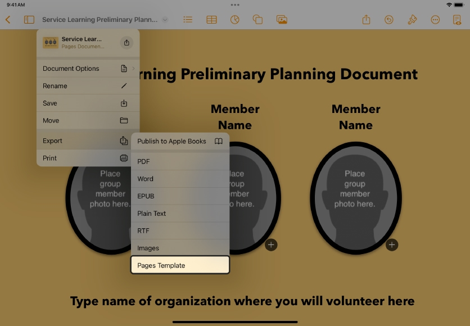Open the document view settings icon
This screenshot has height=326, width=470.
coord(457,20)
